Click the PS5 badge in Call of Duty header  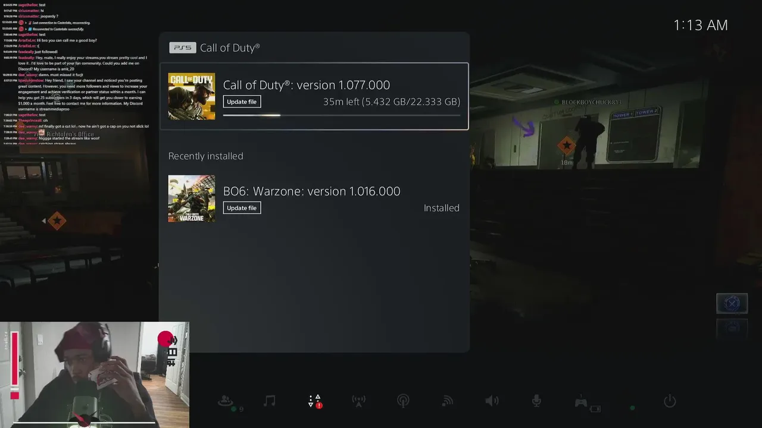[182, 48]
